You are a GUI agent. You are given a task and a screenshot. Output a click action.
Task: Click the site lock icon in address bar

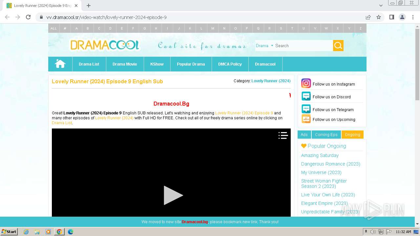(41, 17)
